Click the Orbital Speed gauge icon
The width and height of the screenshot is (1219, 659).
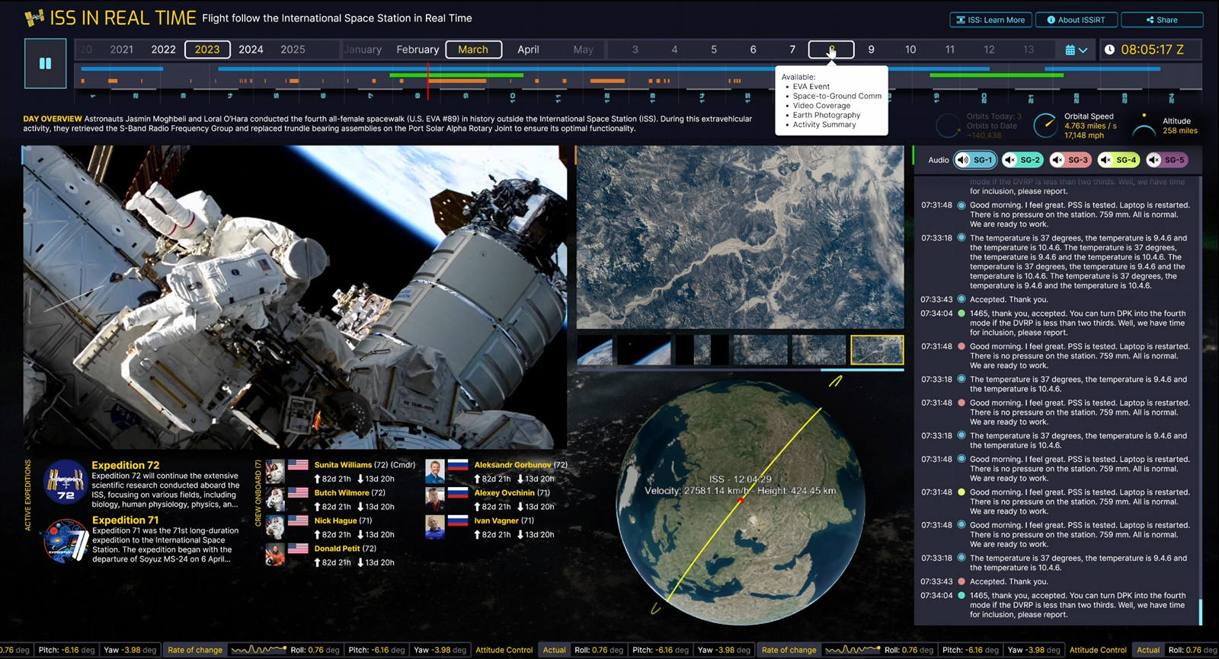coord(1045,126)
